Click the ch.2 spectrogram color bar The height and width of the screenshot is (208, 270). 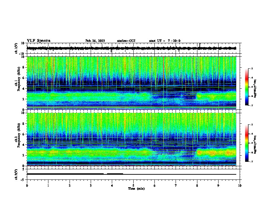click(247, 143)
